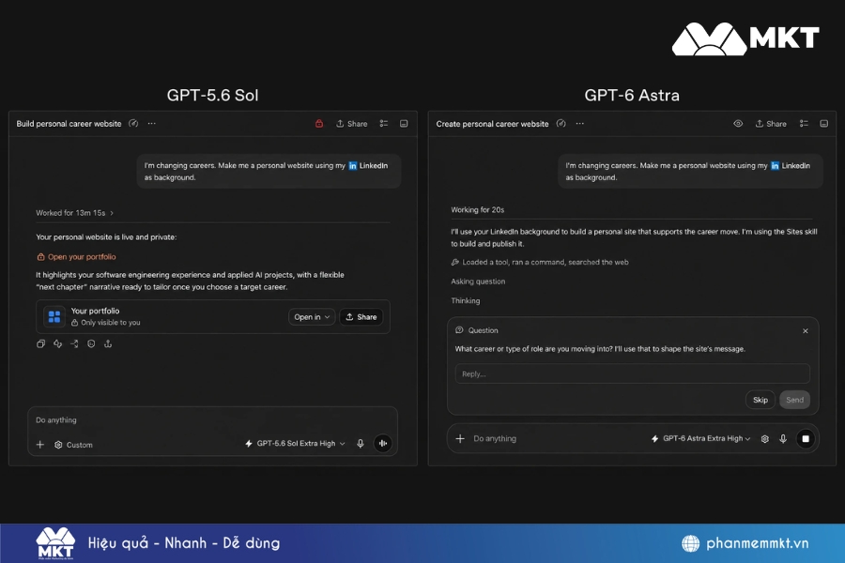Screen dimensions: 845x563
Task: Click the phanmemmkt.vn website text
Action: (x=757, y=543)
